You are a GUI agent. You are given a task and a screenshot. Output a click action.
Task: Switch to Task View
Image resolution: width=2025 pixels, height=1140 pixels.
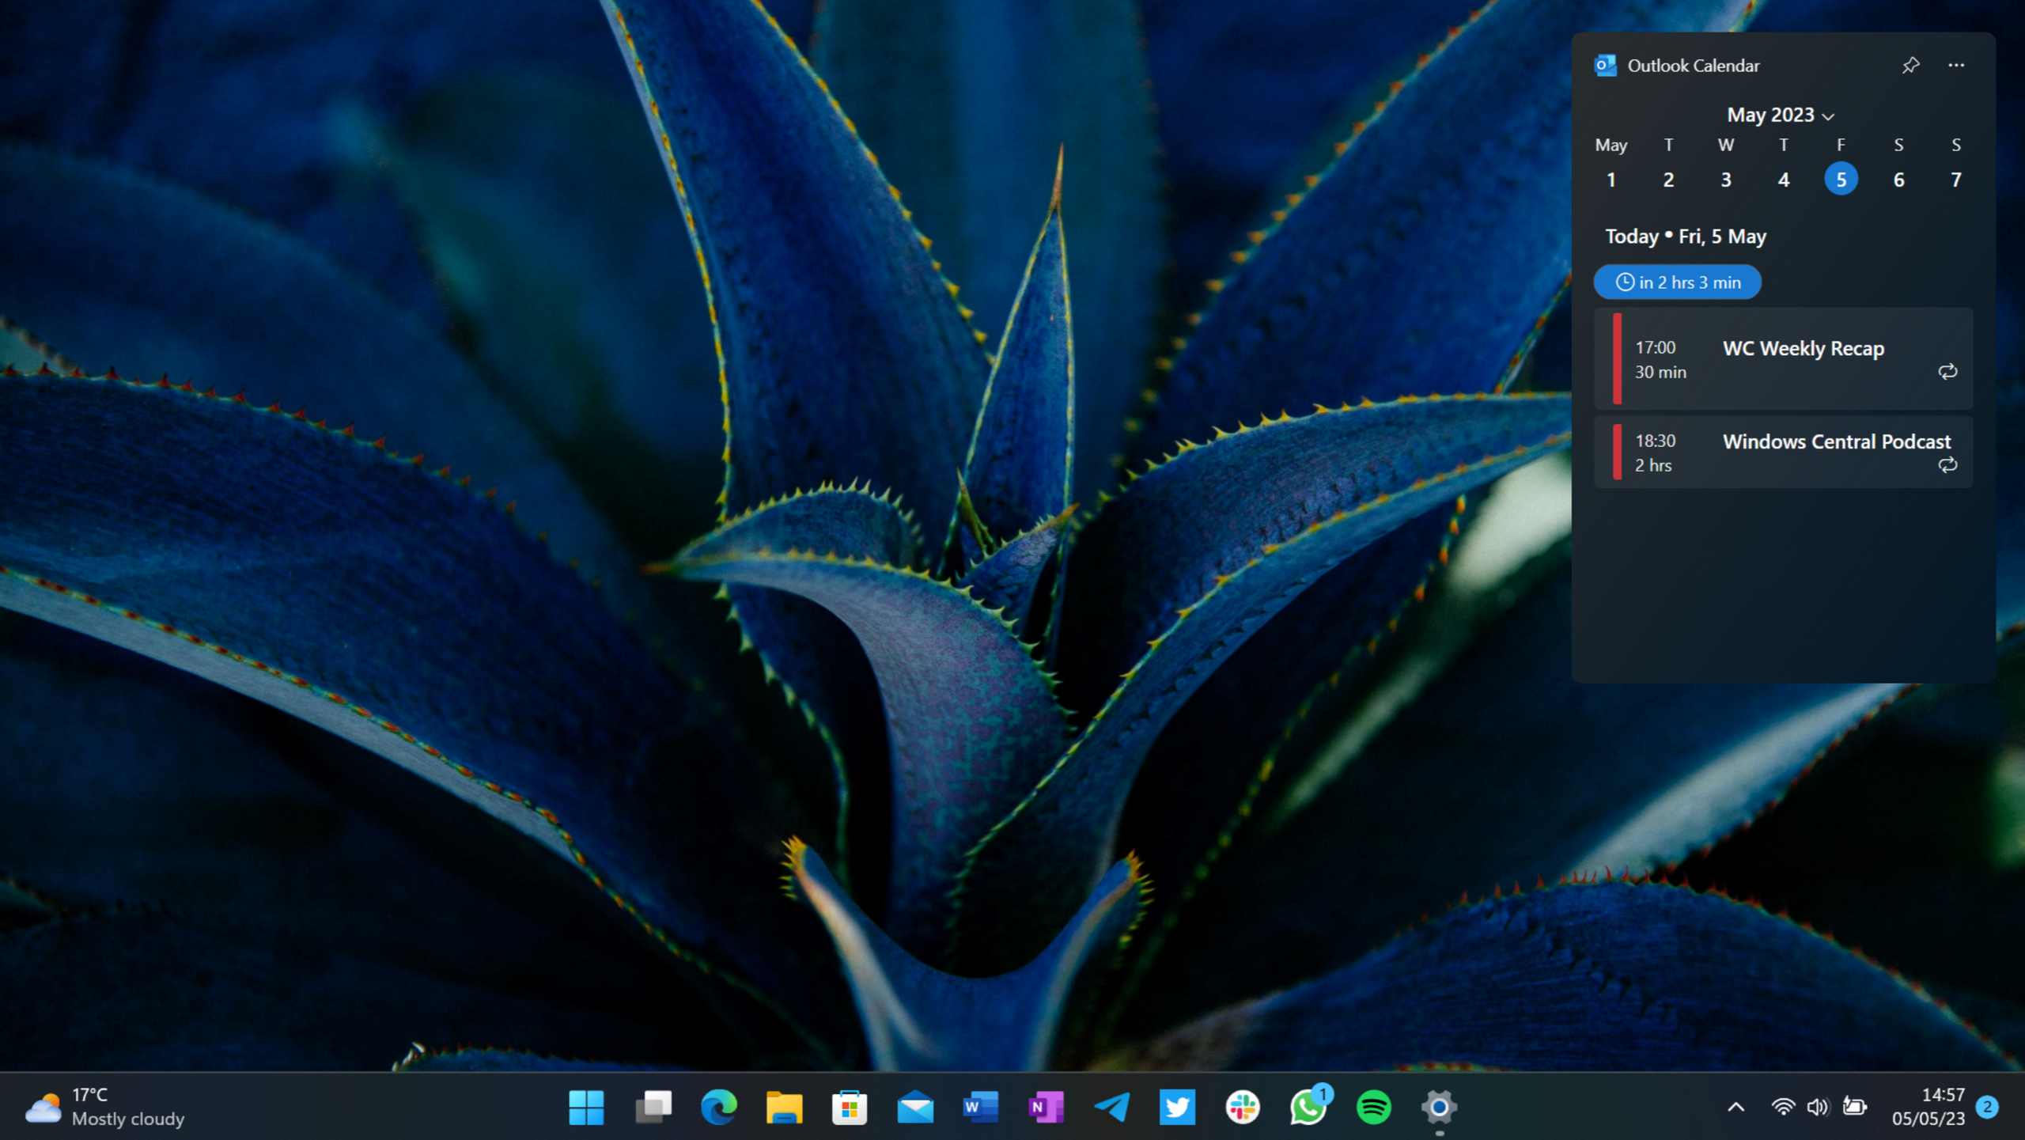[x=653, y=1108]
